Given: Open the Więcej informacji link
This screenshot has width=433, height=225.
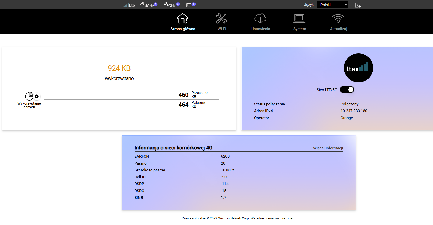Looking at the screenshot, I should (328, 148).
